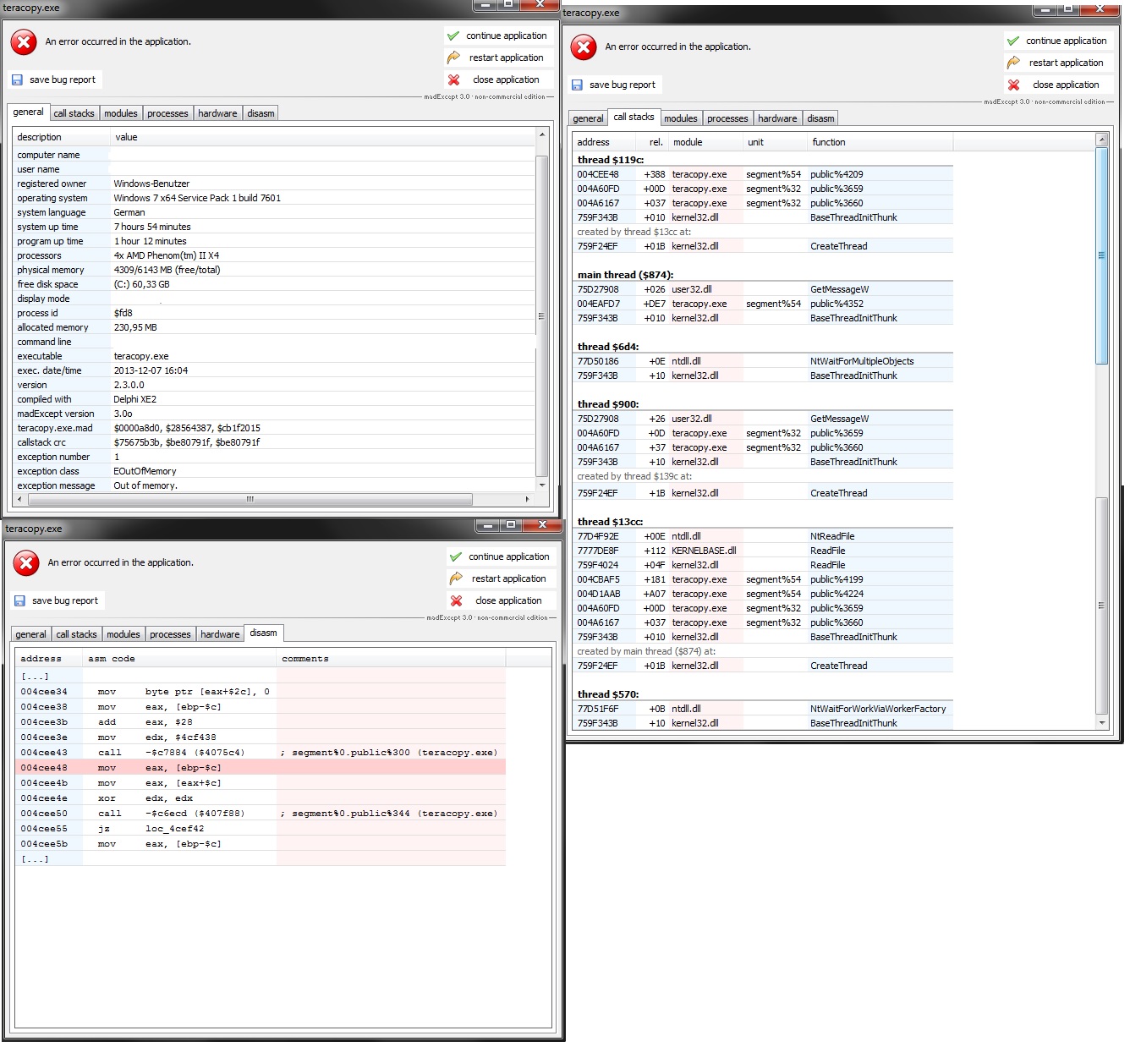Open processes tab in the bottom disasm window
The height and width of the screenshot is (1047, 1130).
(x=170, y=634)
